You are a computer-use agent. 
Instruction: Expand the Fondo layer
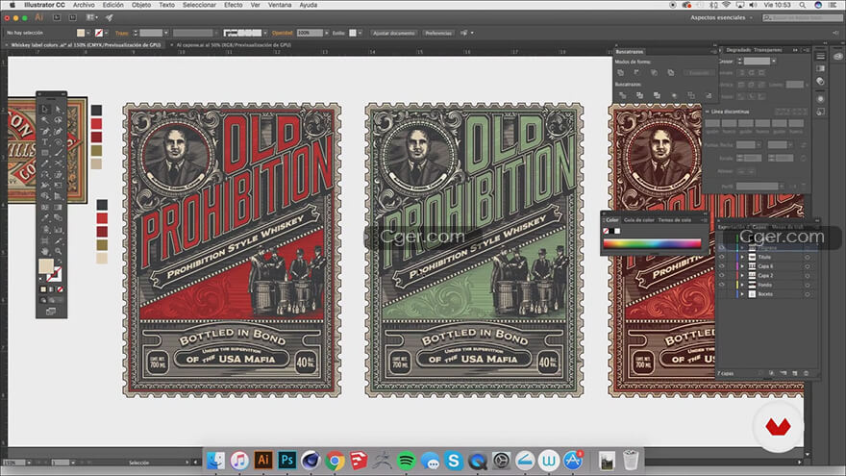pyautogui.click(x=742, y=285)
